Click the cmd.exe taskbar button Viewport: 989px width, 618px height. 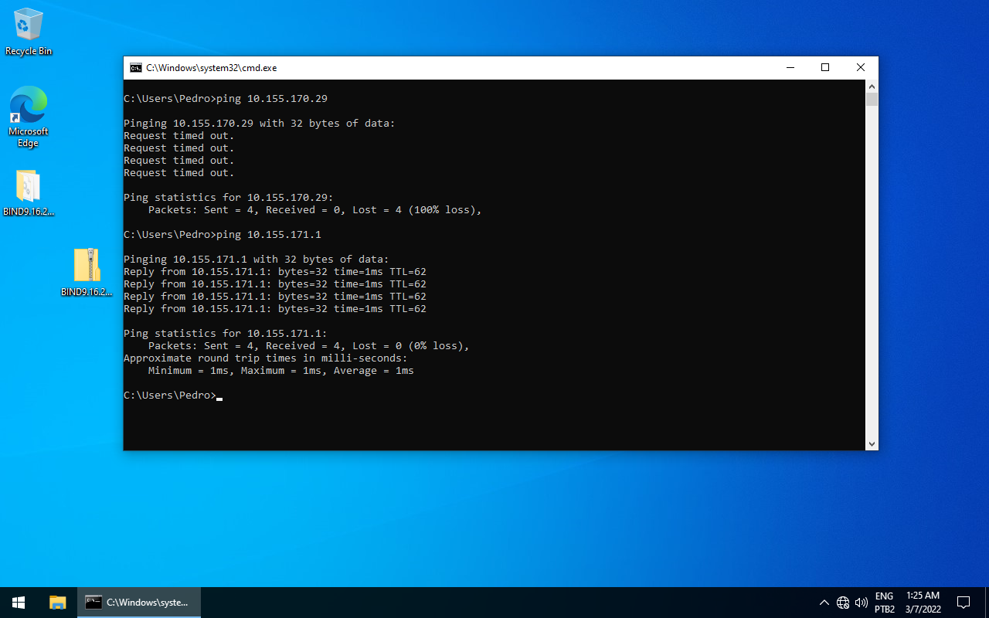pyautogui.click(x=139, y=603)
